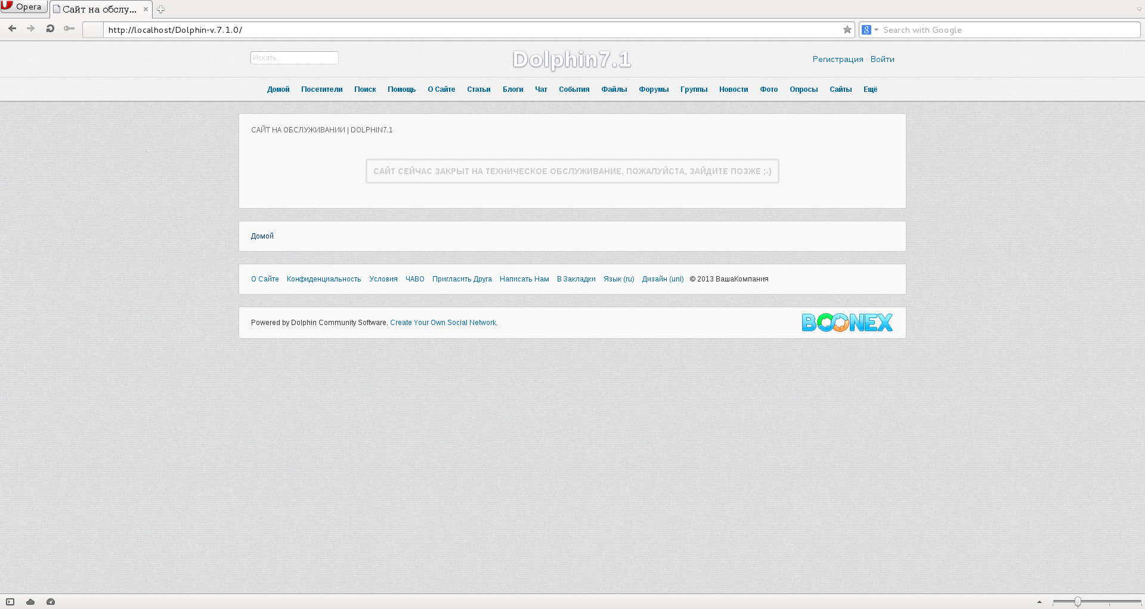Image resolution: width=1145 pixels, height=609 pixels.
Task: Click the Войти login link
Action: click(x=882, y=59)
